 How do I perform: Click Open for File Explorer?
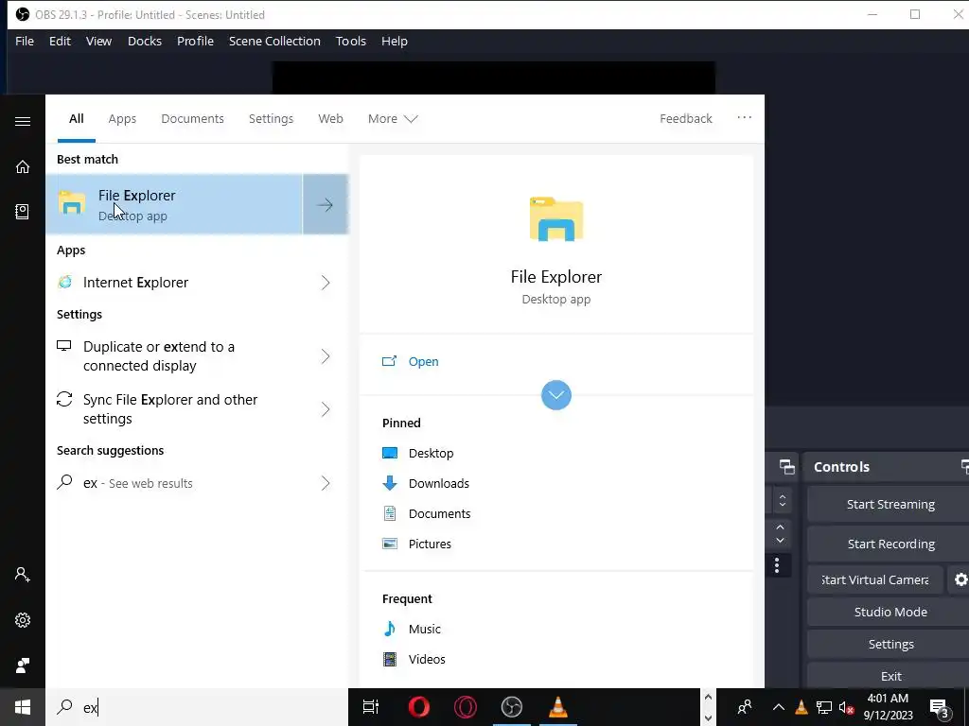[x=411, y=362]
